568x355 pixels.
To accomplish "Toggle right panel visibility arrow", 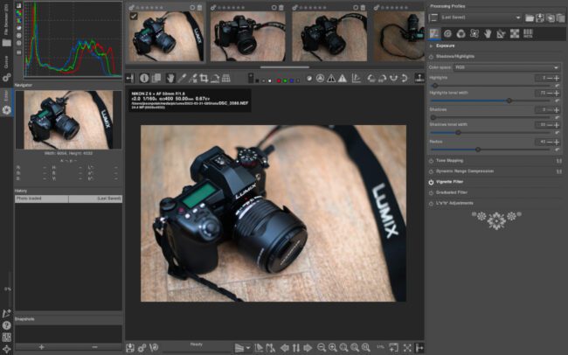I will click(419, 348).
